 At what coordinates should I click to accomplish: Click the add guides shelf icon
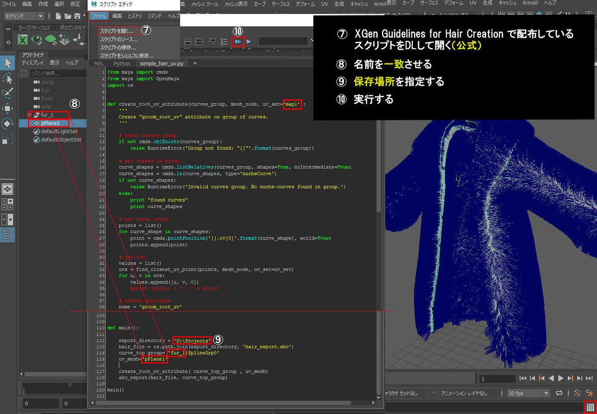pyautogui.click(x=65, y=39)
